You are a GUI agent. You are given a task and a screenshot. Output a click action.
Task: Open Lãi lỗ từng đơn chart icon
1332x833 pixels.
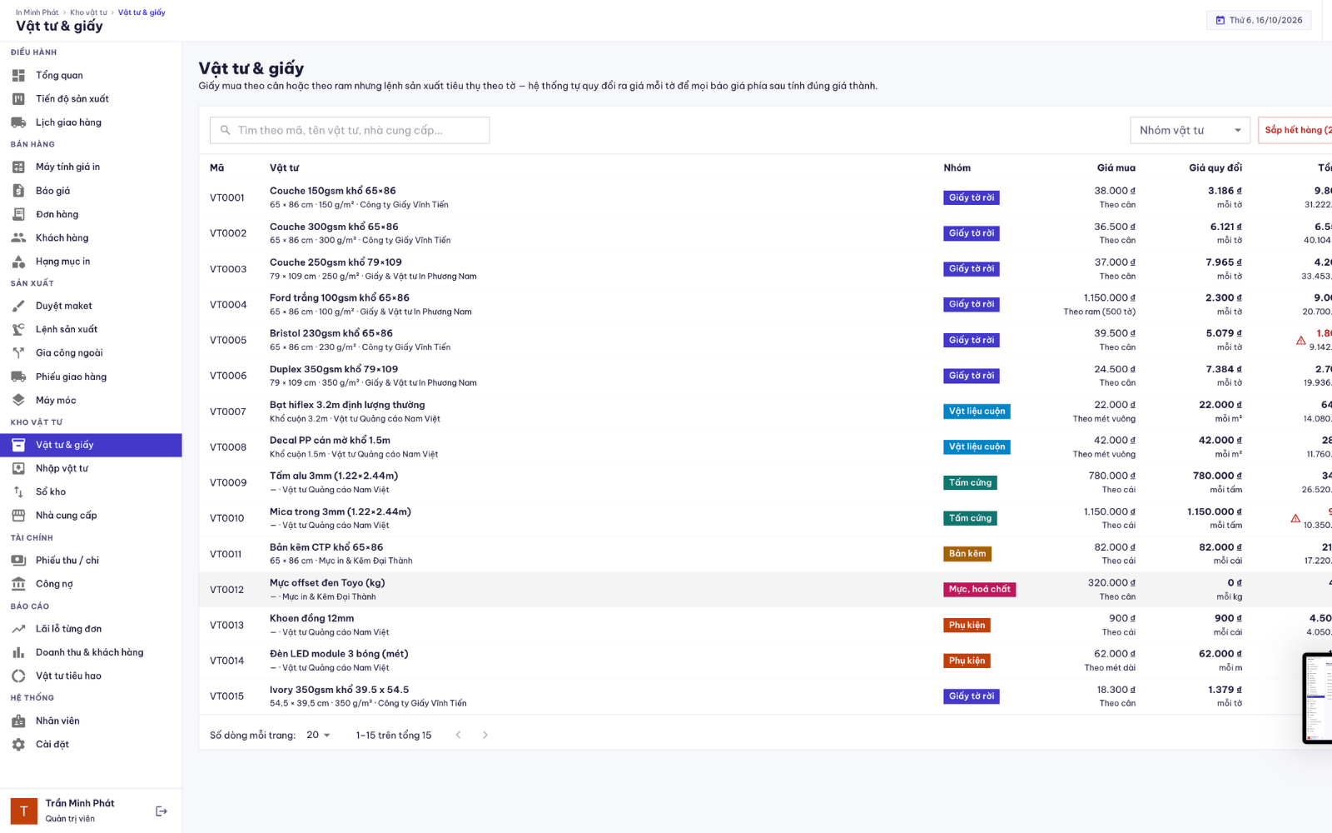click(x=18, y=629)
